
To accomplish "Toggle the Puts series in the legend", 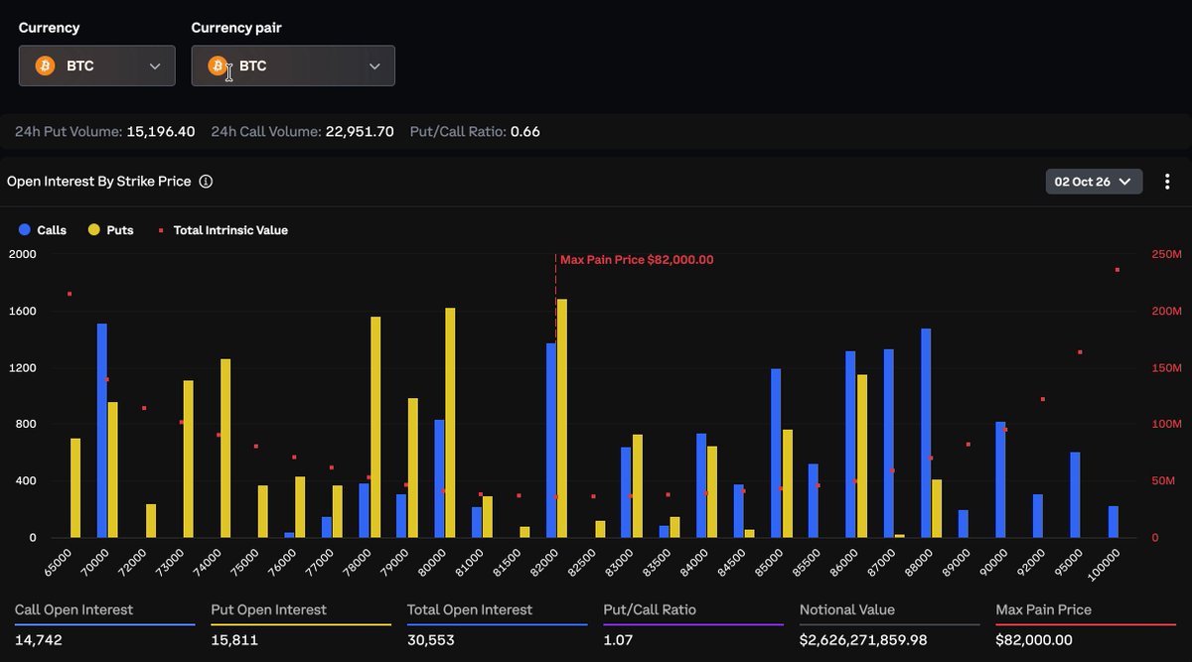I will point(111,230).
